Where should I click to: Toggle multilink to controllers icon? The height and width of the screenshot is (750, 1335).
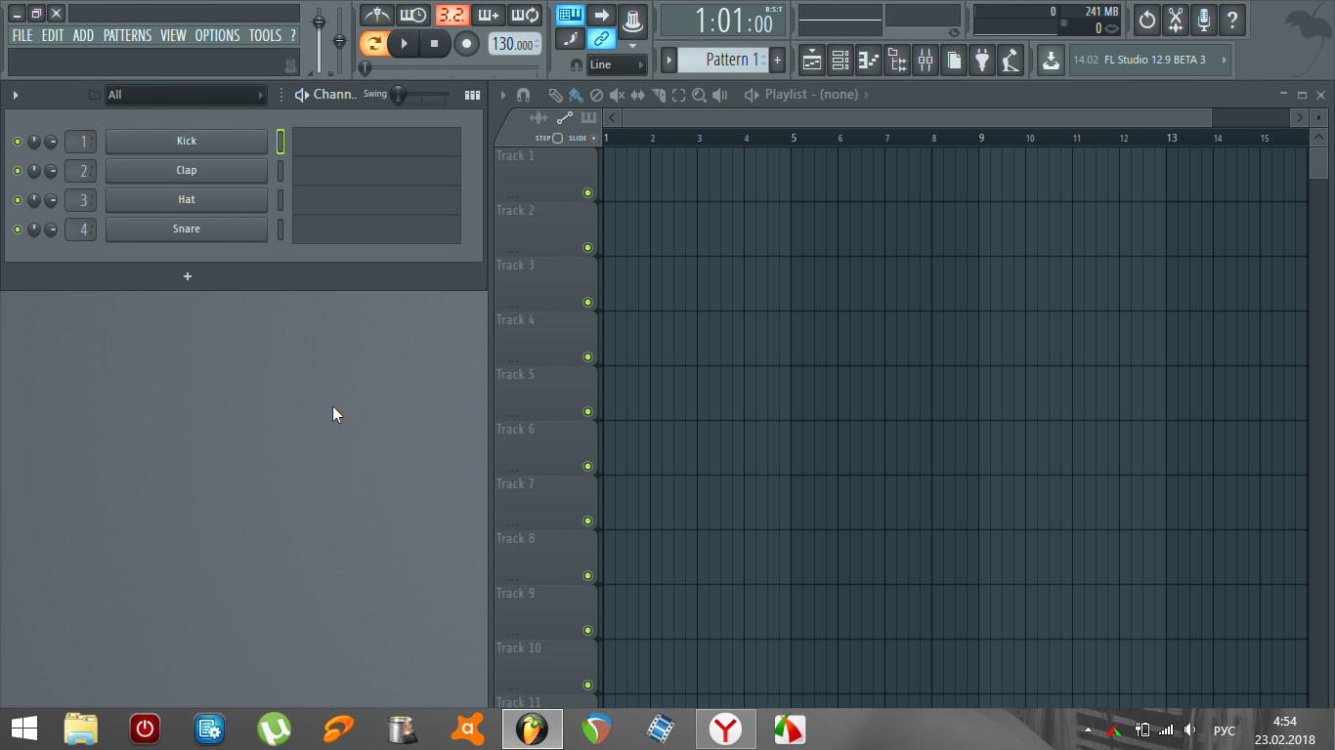(x=602, y=39)
